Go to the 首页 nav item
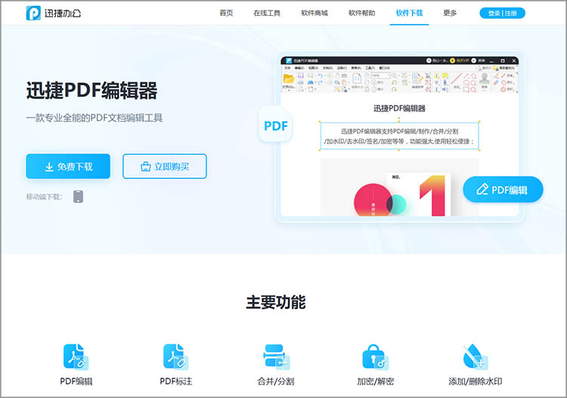The height and width of the screenshot is (398, 567). coord(226,13)
